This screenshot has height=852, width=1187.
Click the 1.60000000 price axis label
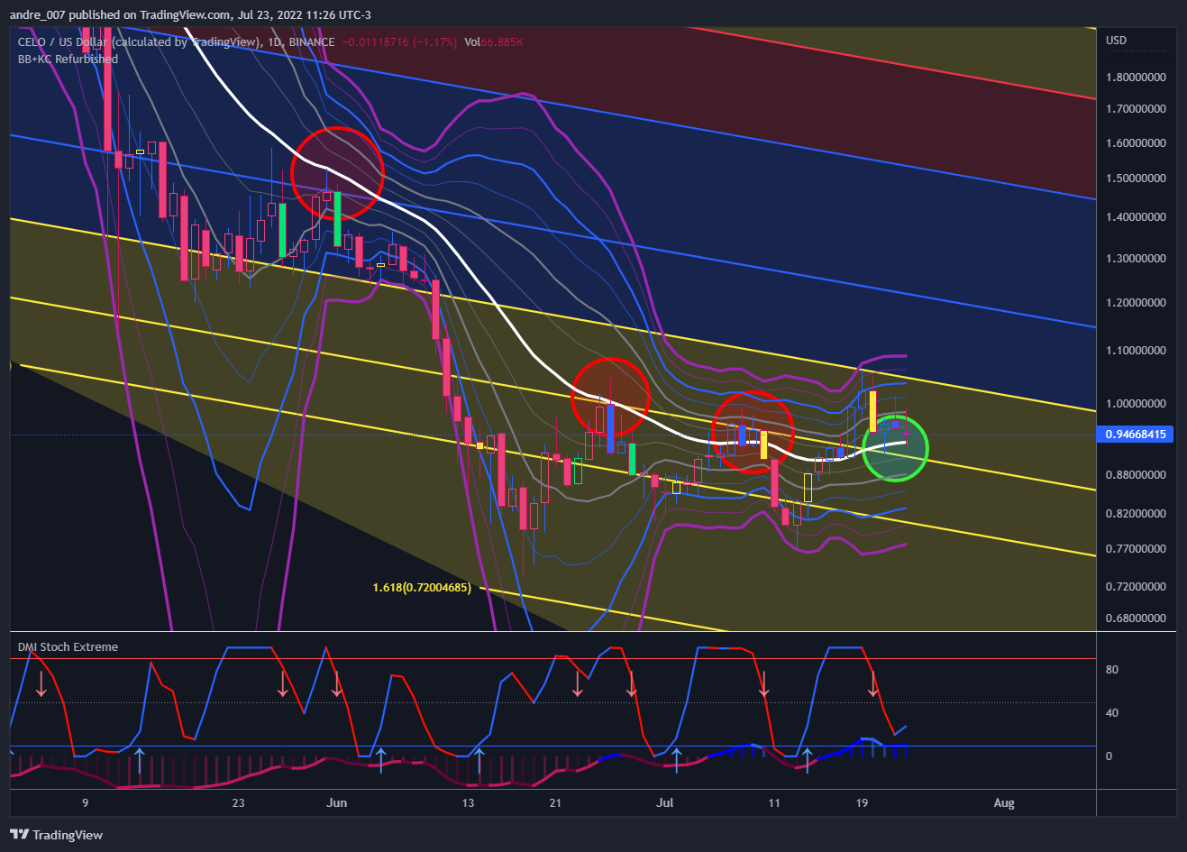coord(1136,143)
